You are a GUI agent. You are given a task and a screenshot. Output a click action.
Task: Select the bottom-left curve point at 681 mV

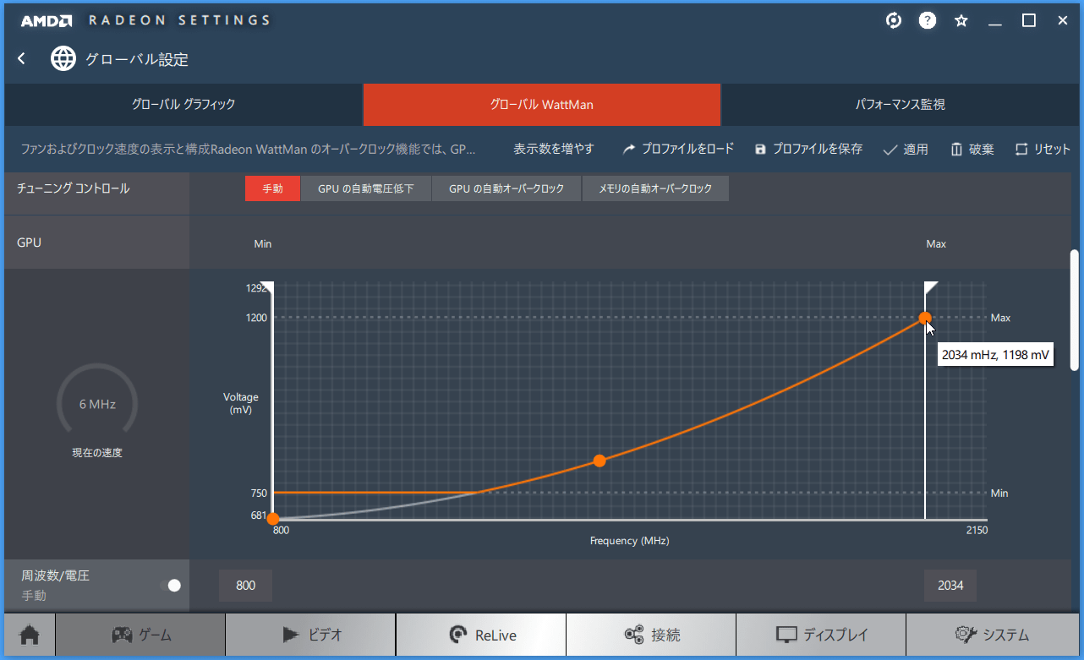pos(272,517)
